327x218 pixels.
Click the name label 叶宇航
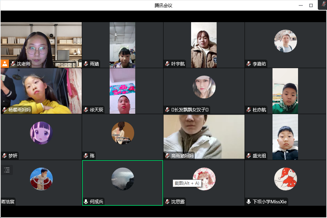click(x=178, y=64)
